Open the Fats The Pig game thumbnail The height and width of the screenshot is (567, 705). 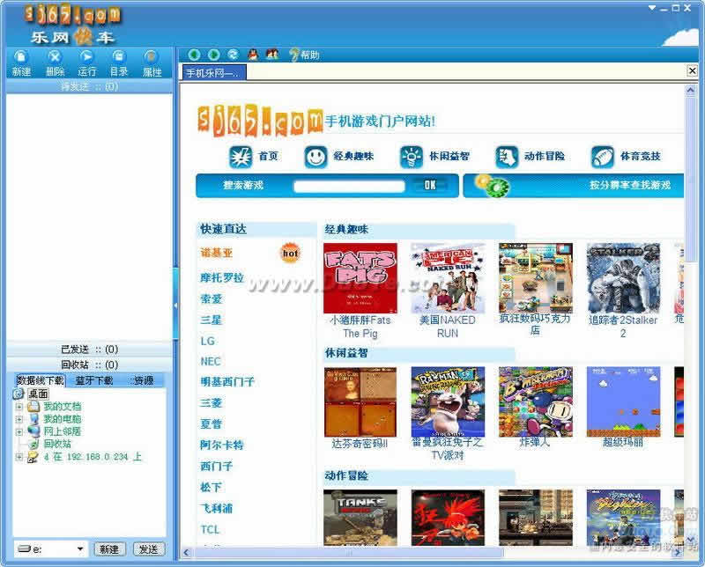(360, 278)
